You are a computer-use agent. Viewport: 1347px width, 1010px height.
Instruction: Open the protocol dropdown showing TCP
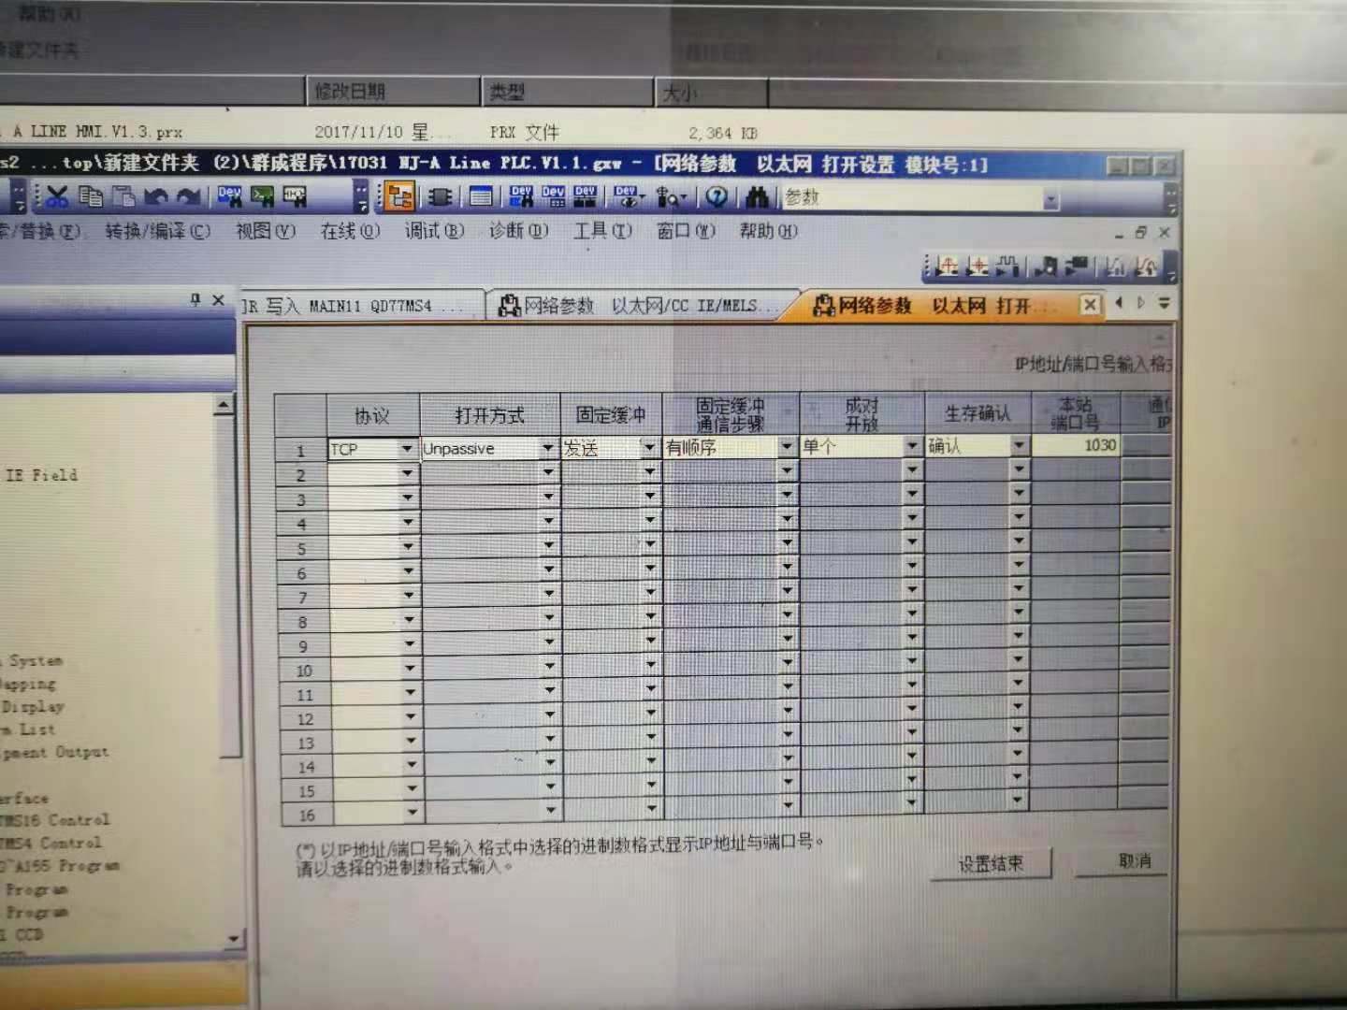click(x=406, y=449)
